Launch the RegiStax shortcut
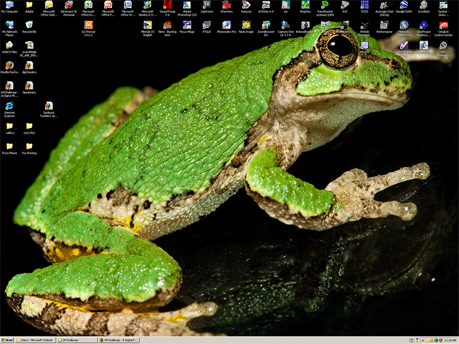The image size is (459, 344). 305,7
